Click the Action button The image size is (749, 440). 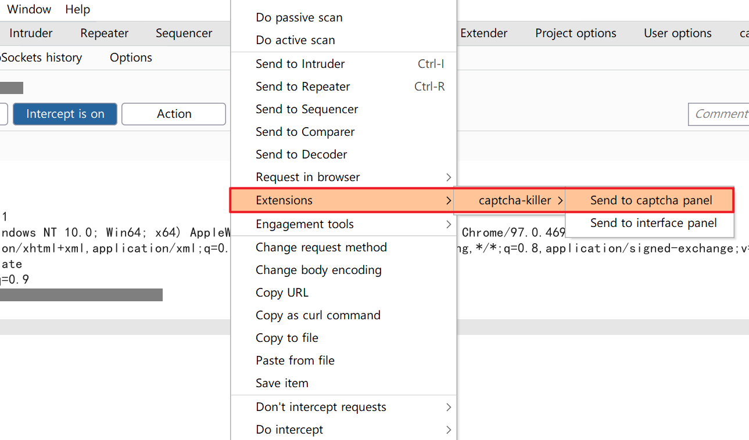174,114
